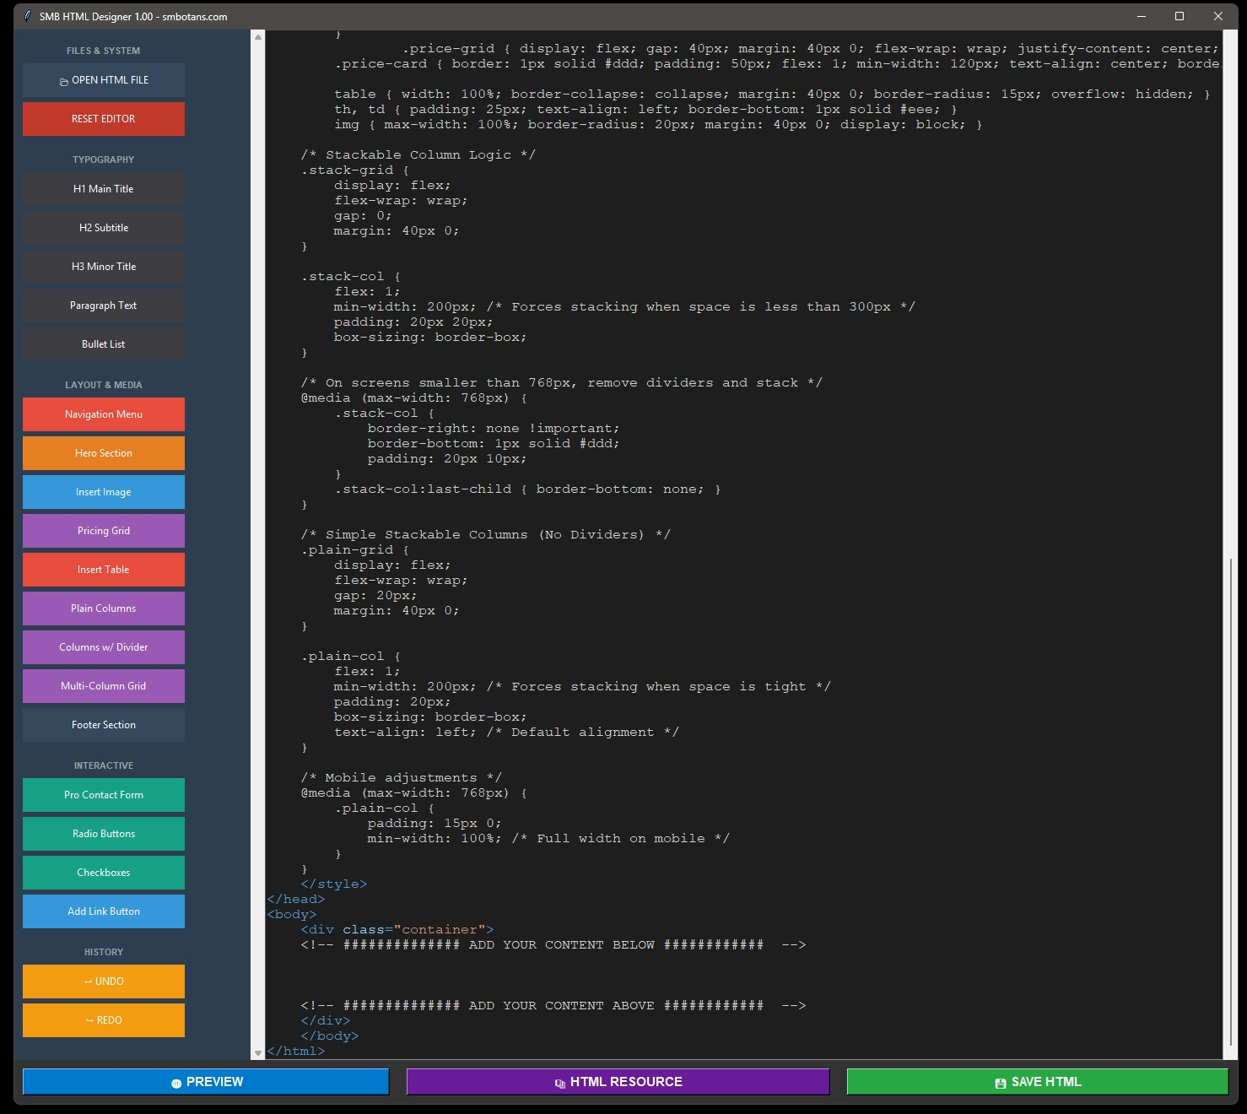Add the Pro Contact Form
Viewport: 1247px width, 1114px height.
[x=104, y=795]
